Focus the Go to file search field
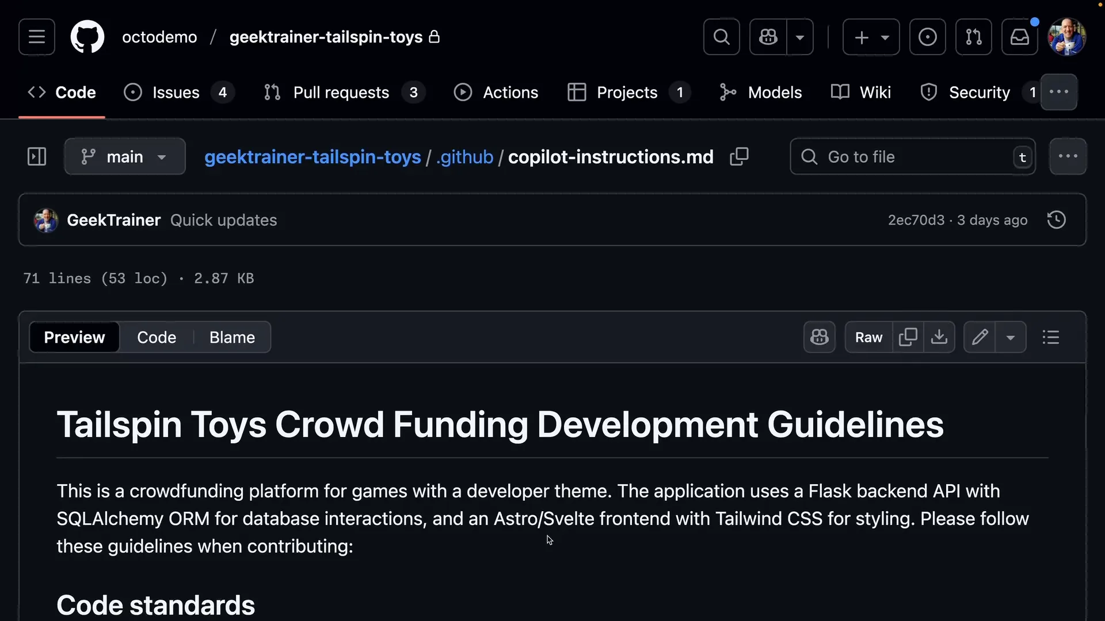This screenshot has height=621, width=1105. pos(913,156)
